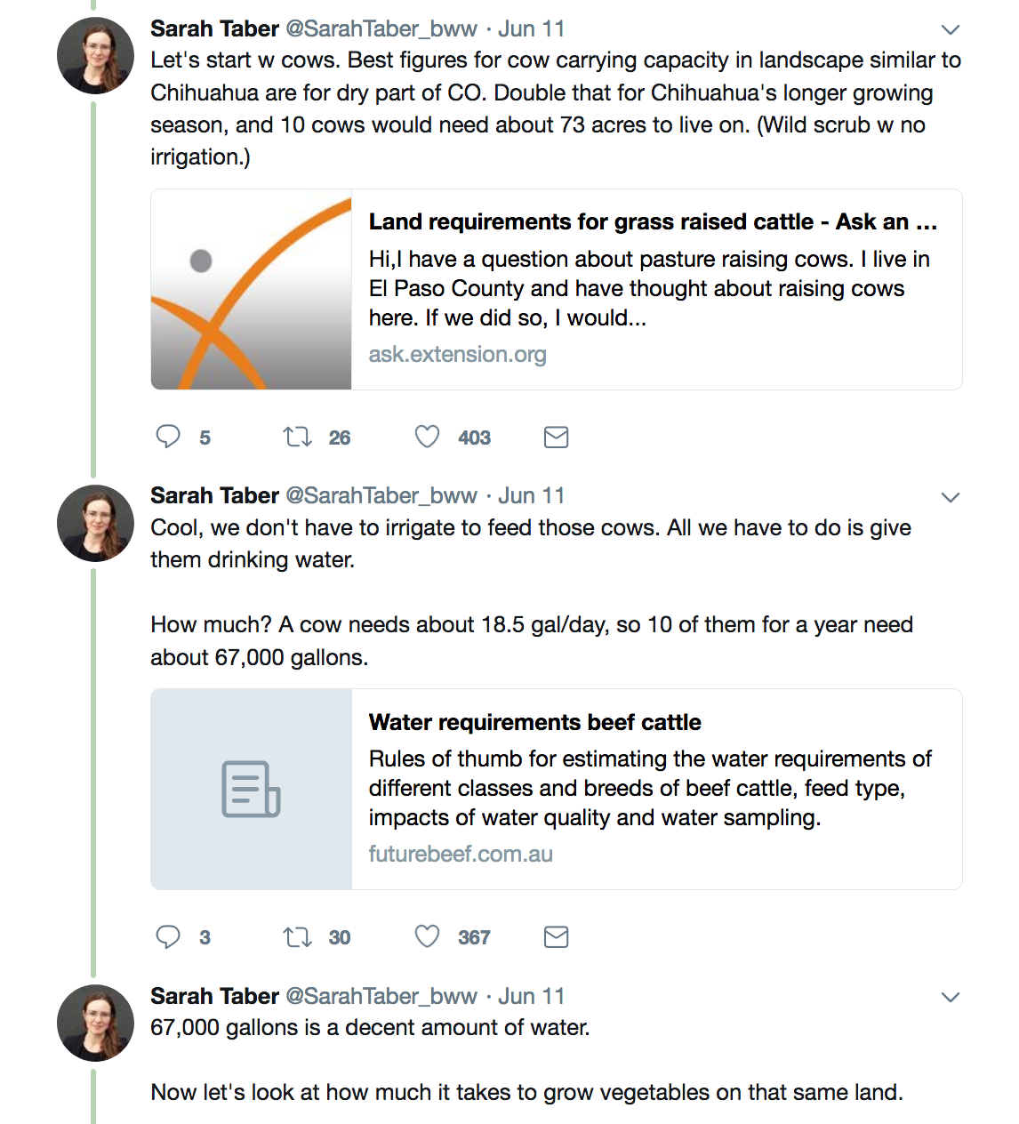The height and width of the screenshot is (1124, 1019).
Task: Expand the drinking water tweet's more menu
Action: (x=951, y=497)
